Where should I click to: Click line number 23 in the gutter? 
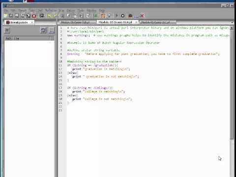(60, 110)
